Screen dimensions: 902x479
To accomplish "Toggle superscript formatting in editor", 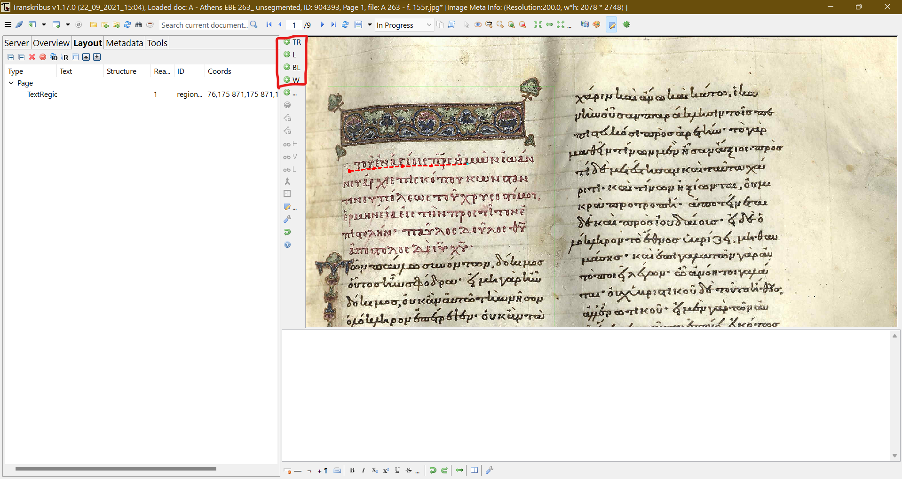I will pyautogui.click(x=386, y=470).
